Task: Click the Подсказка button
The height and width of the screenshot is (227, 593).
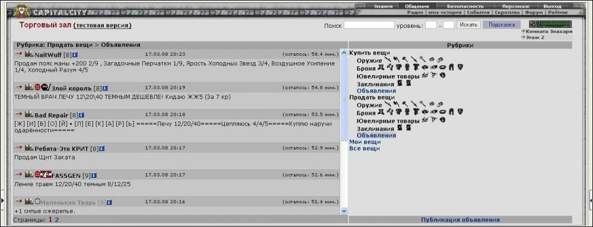Action: (x=502, y=25)
